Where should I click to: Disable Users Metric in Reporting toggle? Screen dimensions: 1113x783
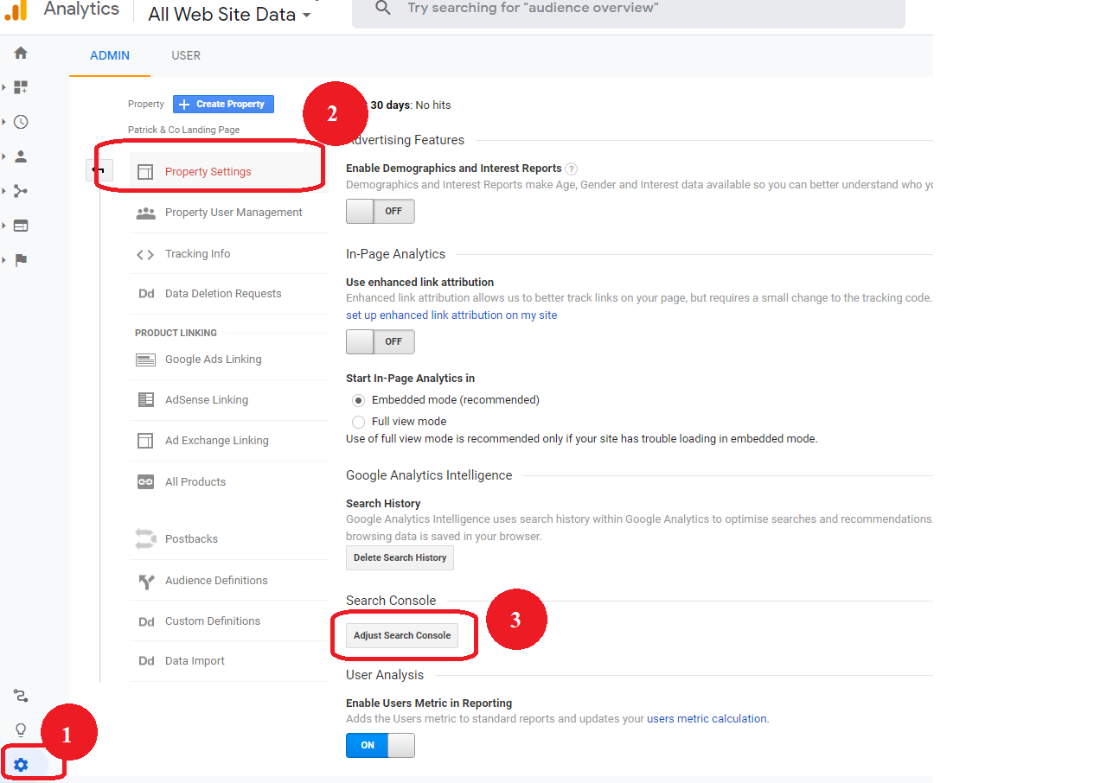click(380, 745)
